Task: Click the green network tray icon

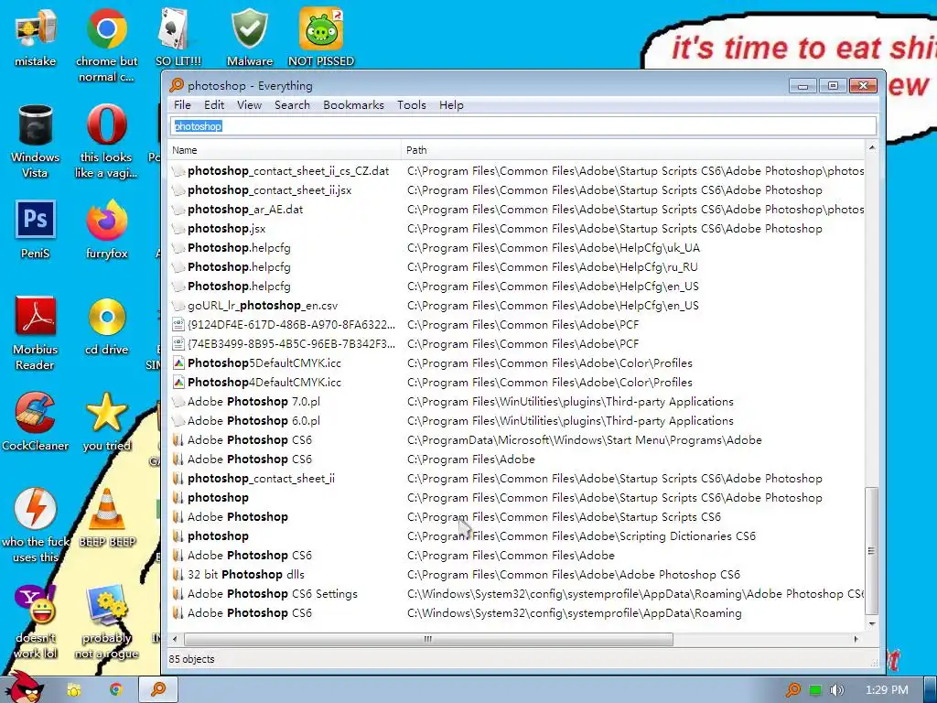Action: (x=815, y=690)
